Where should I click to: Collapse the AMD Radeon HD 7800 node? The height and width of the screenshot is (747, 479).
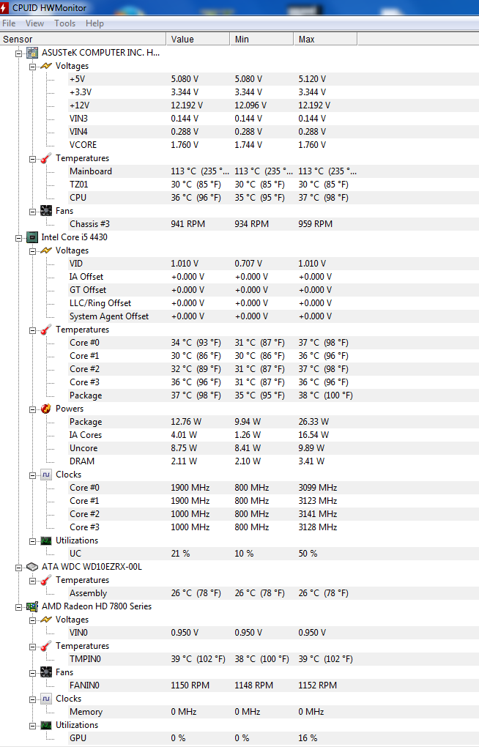click(18, 607)
